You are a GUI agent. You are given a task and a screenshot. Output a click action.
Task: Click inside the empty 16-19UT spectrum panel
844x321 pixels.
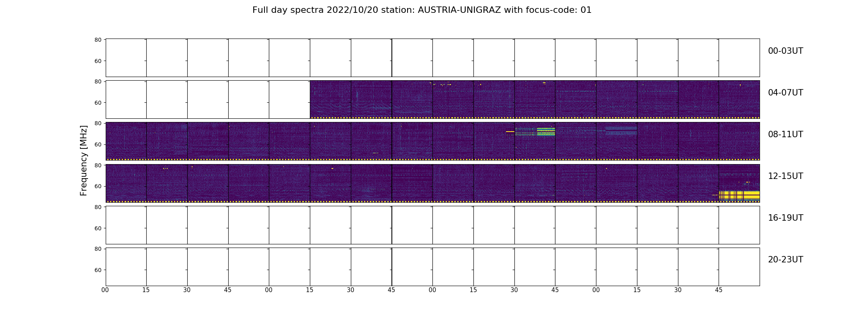(432, 225)
